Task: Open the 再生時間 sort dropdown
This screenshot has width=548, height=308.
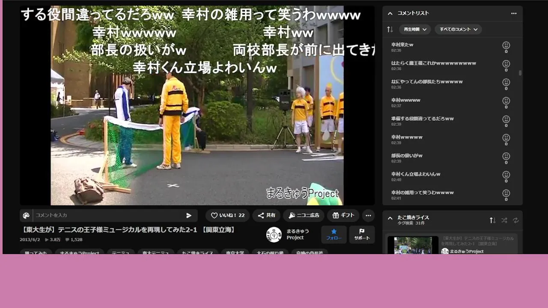Action: tap(415, 30)
